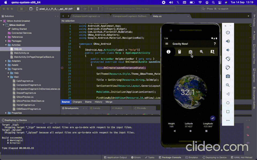Open help via the question mark icon

215,44
